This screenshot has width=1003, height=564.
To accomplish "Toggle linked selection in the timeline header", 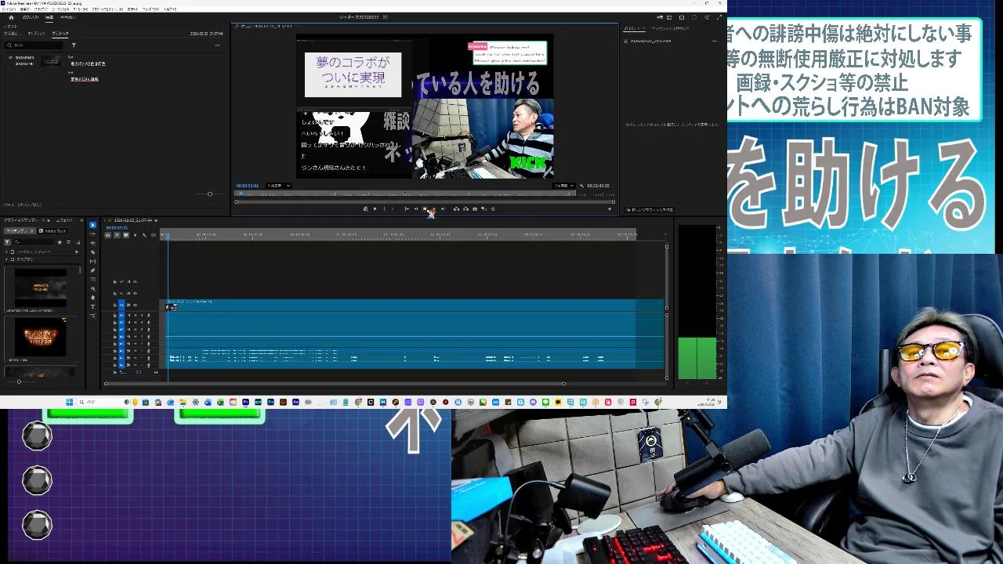I will (126, 235).
